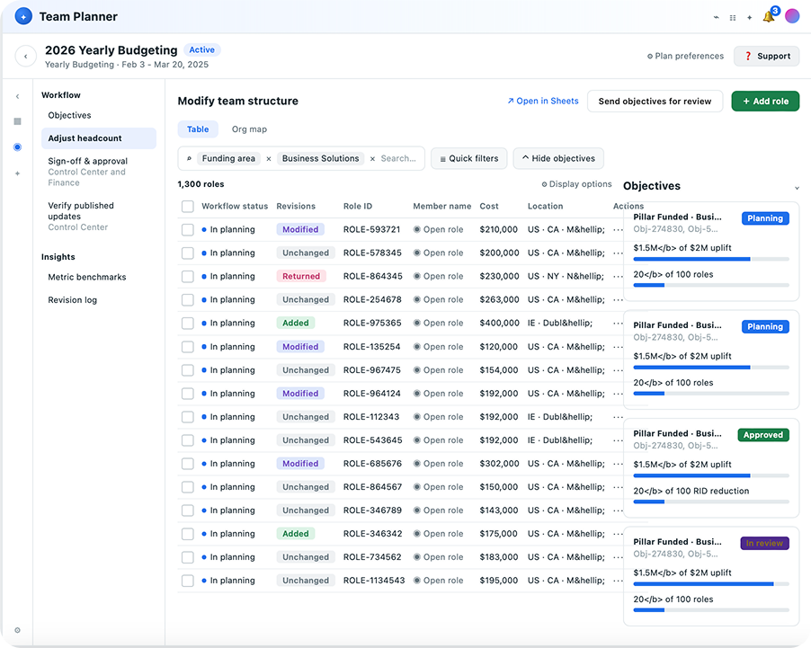Open the user avatar profile

pos(792,16)
